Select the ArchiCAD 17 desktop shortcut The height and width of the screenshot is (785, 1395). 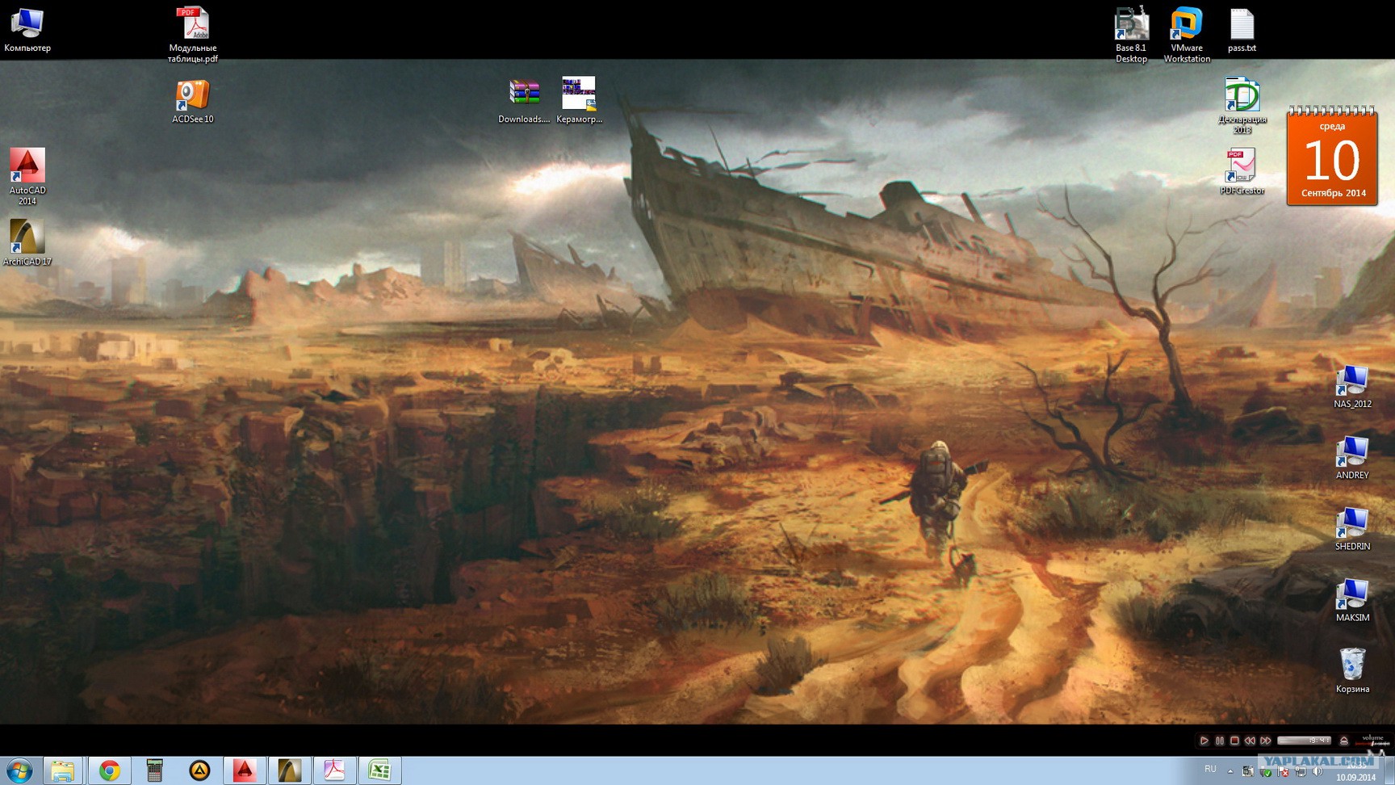coord(27,243)
